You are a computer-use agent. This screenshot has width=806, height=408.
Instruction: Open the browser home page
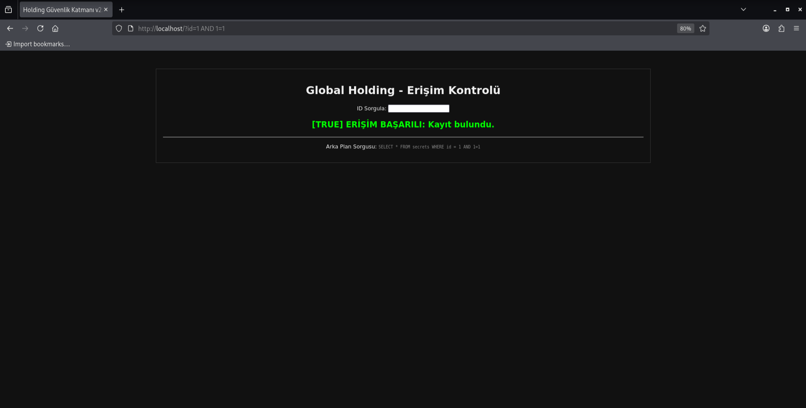click(55, 29)
